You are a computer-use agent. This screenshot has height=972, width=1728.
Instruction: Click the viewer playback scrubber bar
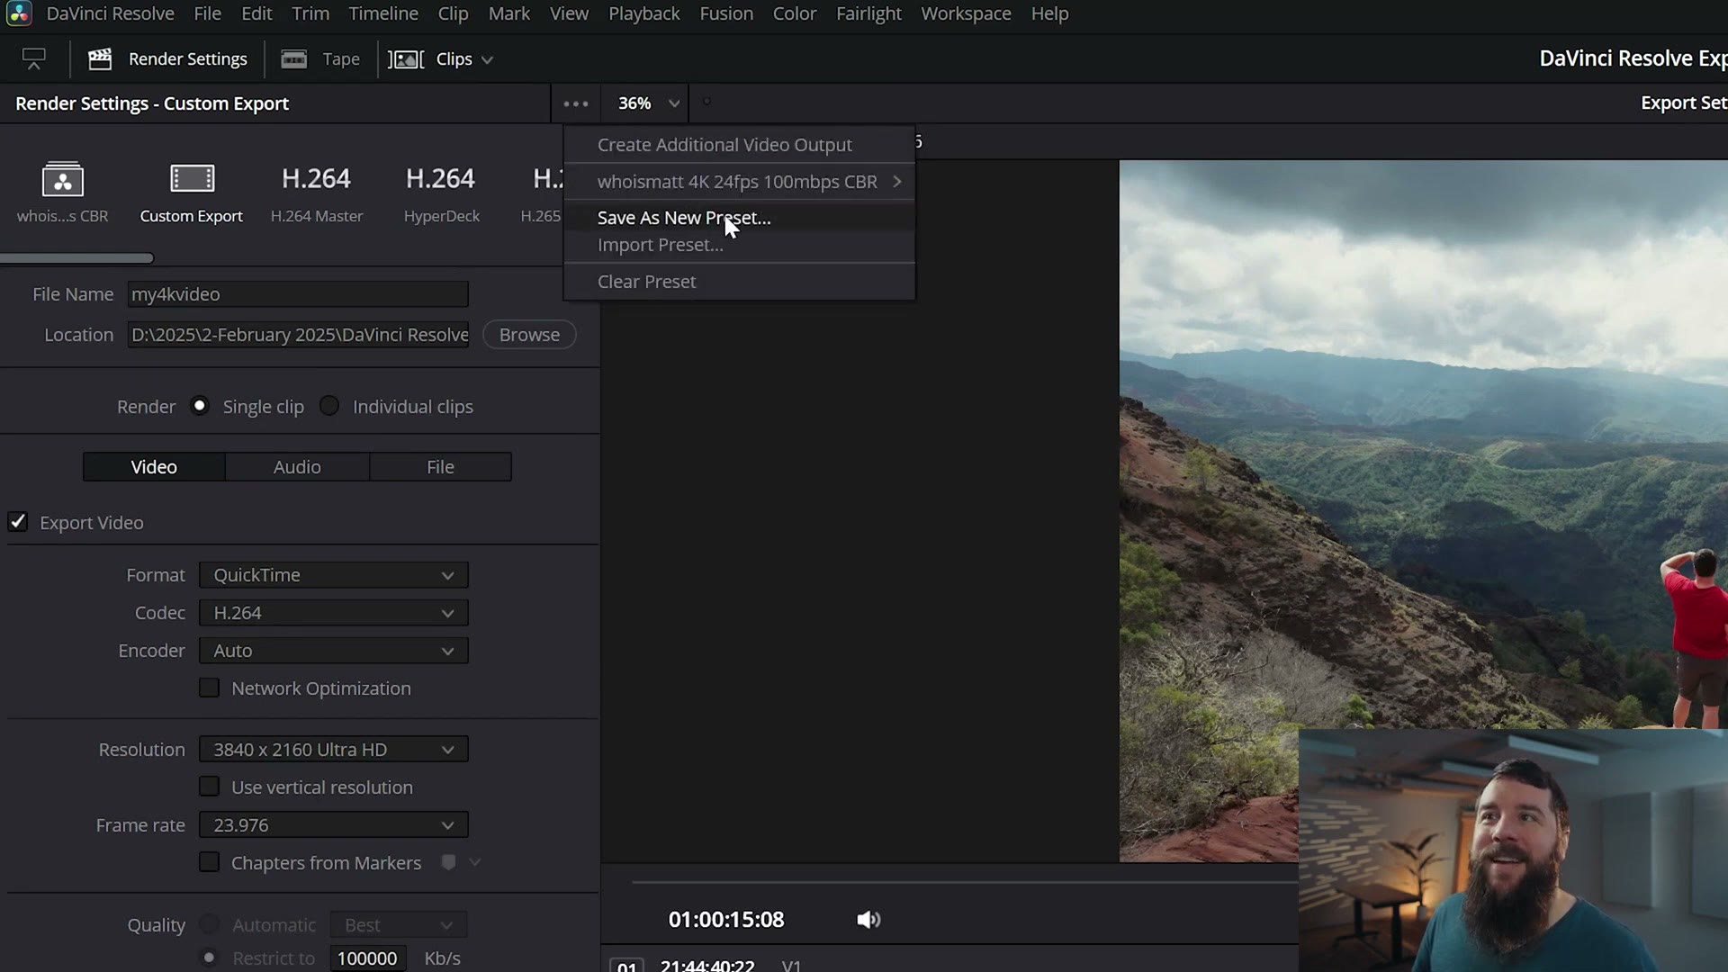click(x=965, y=882)
